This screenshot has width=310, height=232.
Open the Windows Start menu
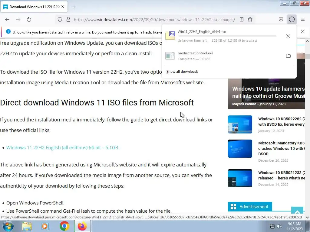8,226
